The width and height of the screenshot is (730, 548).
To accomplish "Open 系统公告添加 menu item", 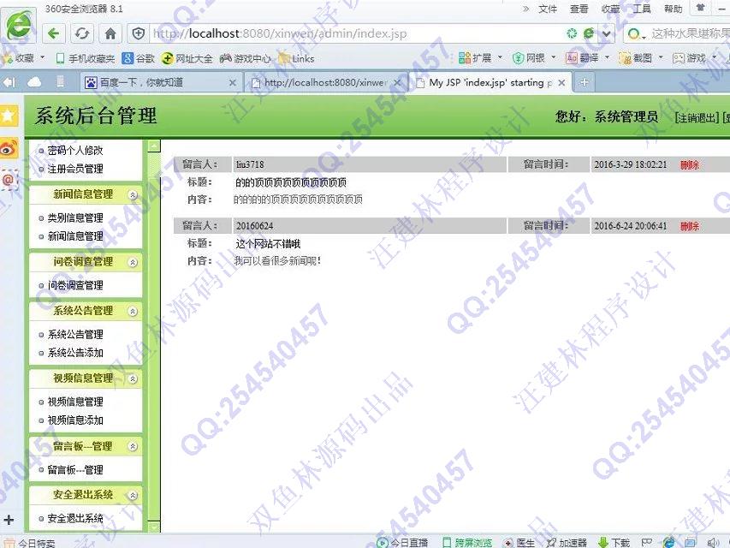I will [x=75, y=353].
